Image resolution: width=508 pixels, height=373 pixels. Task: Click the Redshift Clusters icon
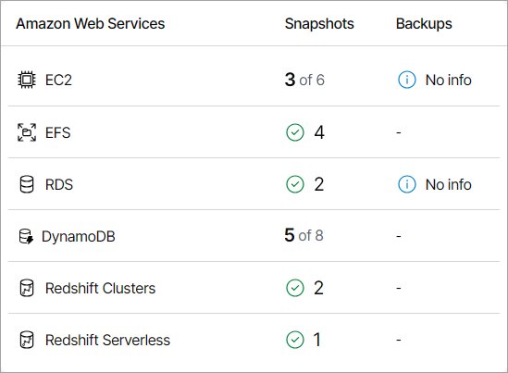pos(27,288)
